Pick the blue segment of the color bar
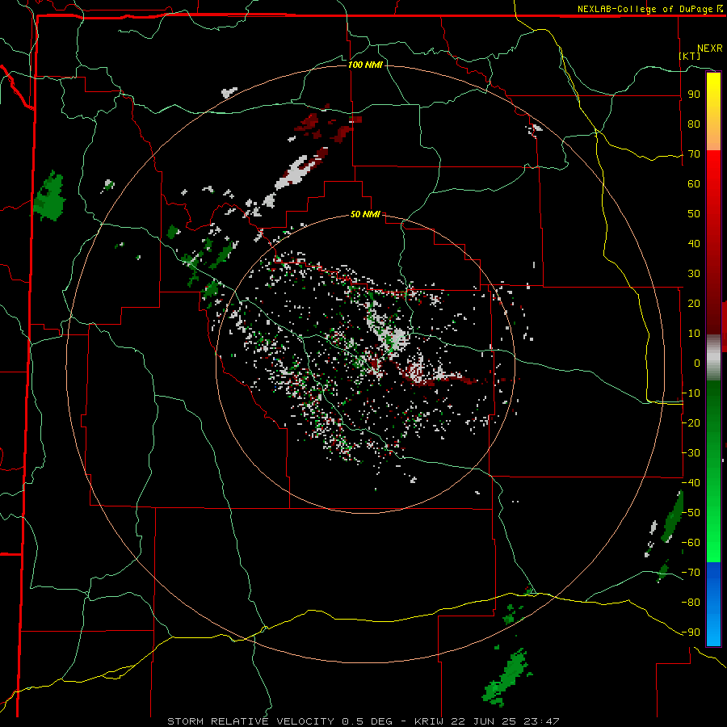727x727 pixels. click(x=713, y=603)
